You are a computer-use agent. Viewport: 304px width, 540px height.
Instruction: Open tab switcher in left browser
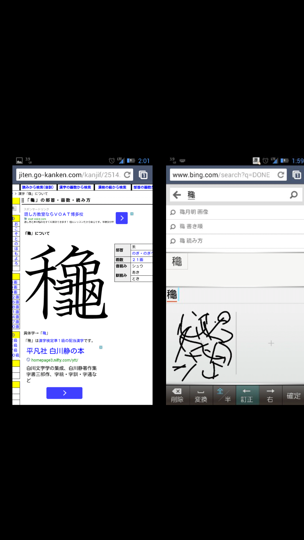tap(143, 175)
